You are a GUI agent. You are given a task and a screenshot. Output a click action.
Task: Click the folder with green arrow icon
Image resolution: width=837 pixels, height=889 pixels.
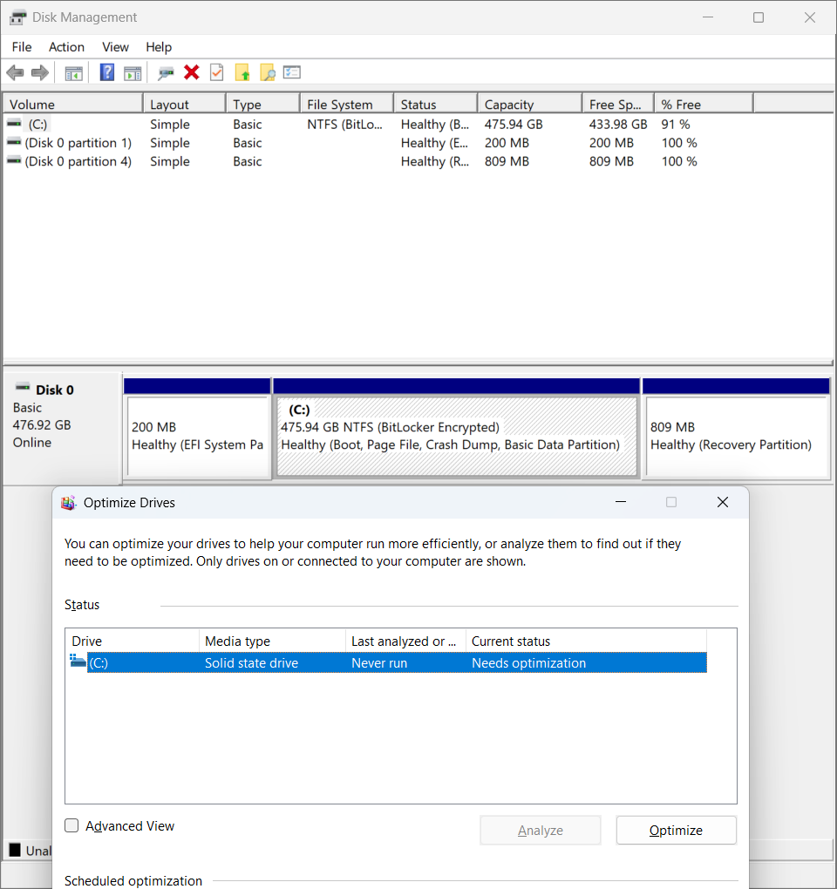pyautogui.click(x=242, y=72)
